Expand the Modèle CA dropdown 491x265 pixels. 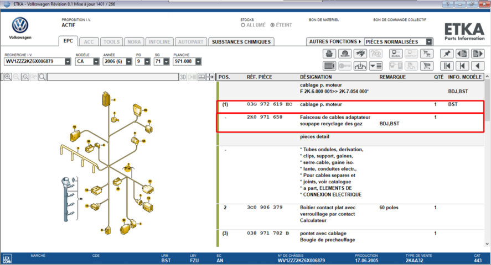coord(96,61)
